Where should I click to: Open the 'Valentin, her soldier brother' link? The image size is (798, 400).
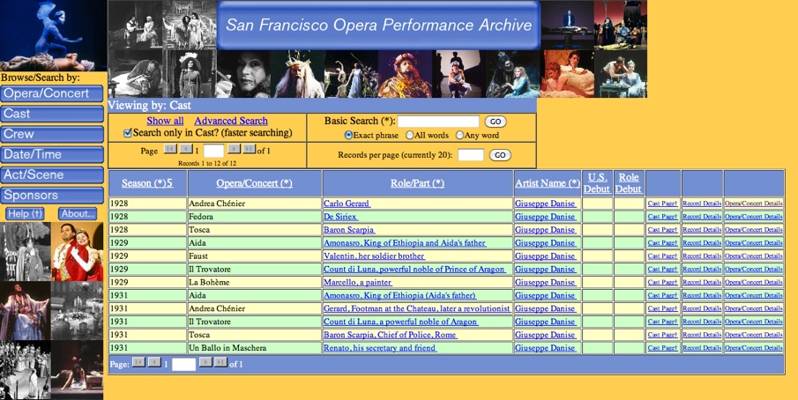375,256
